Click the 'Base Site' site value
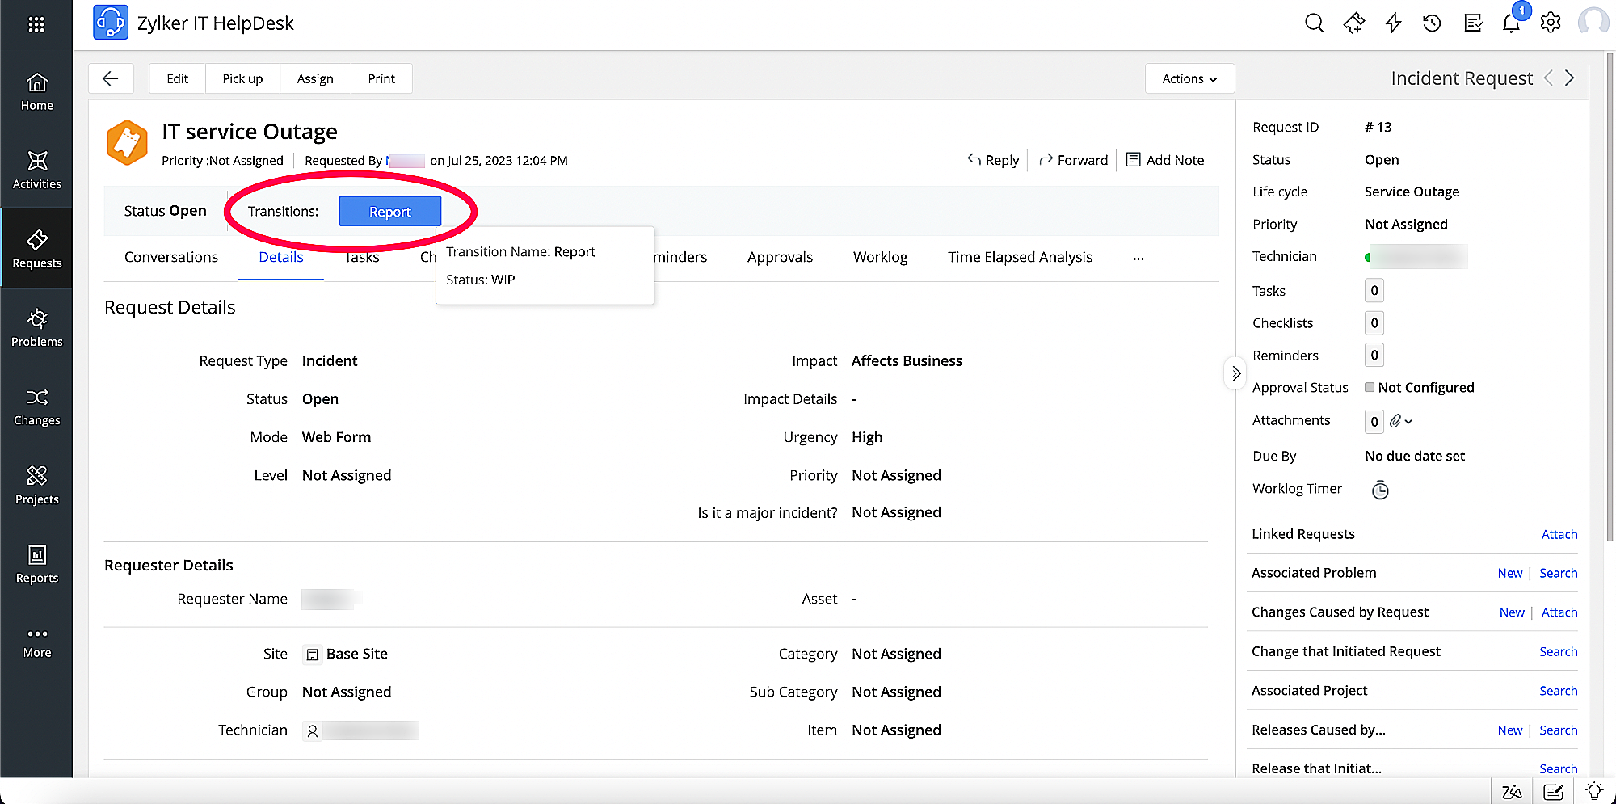The width and height of the screenshot is (1616, 804). [356, 654]
